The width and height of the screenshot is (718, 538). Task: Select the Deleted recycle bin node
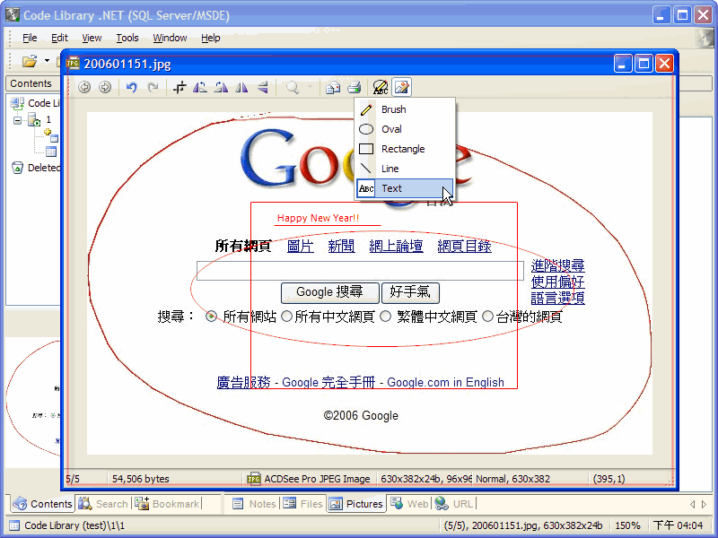[x=36, y=168]
